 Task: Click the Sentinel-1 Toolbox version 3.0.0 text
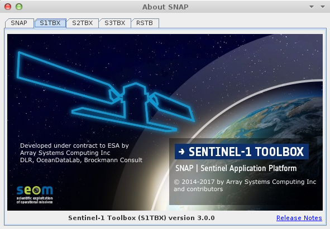pyautogui.click(x=141, y=218)
